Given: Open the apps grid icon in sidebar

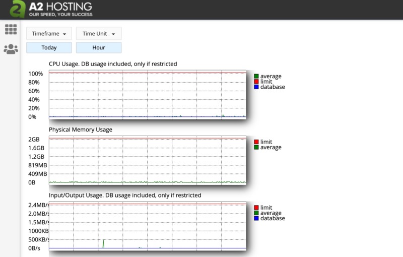Looking at the screenshot, I should tap(11, 30).
